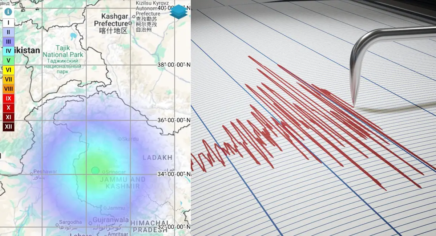
Task: Select intensity level I white swatch
Action: (x=9, y=23)
